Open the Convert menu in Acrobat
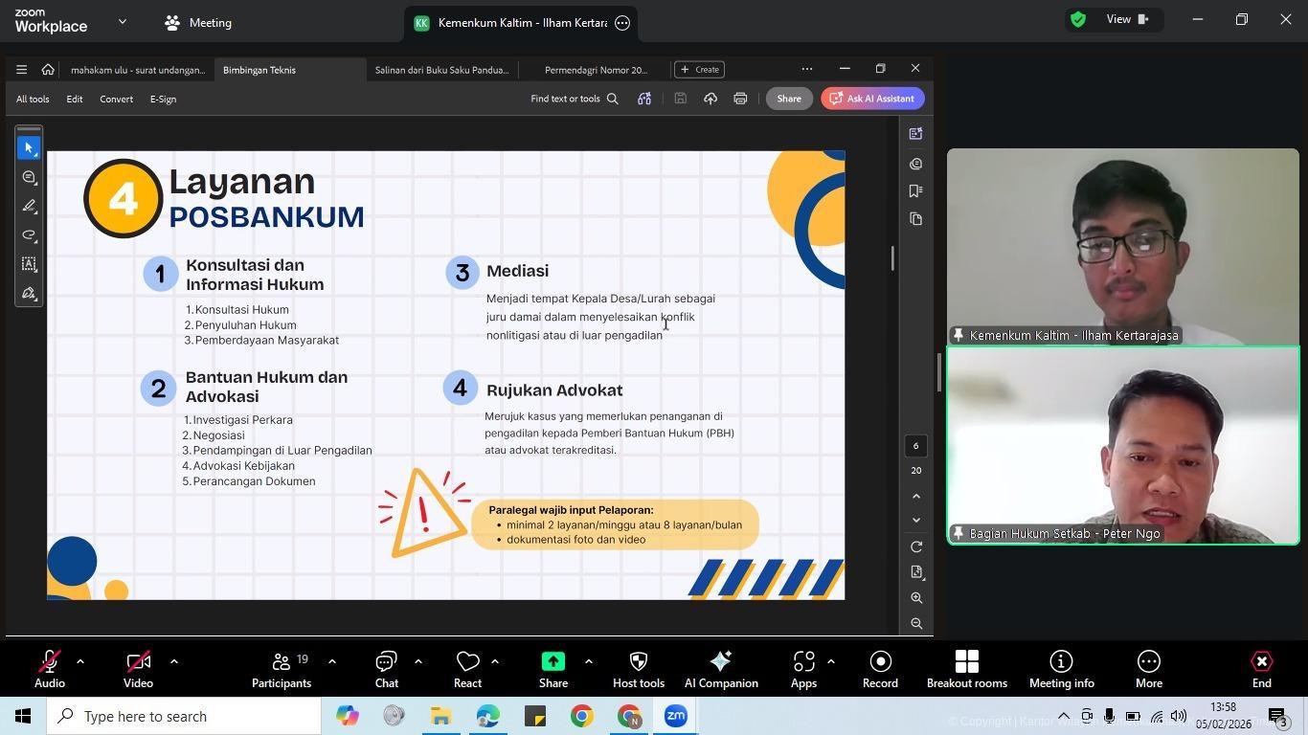 click(116, 99)
